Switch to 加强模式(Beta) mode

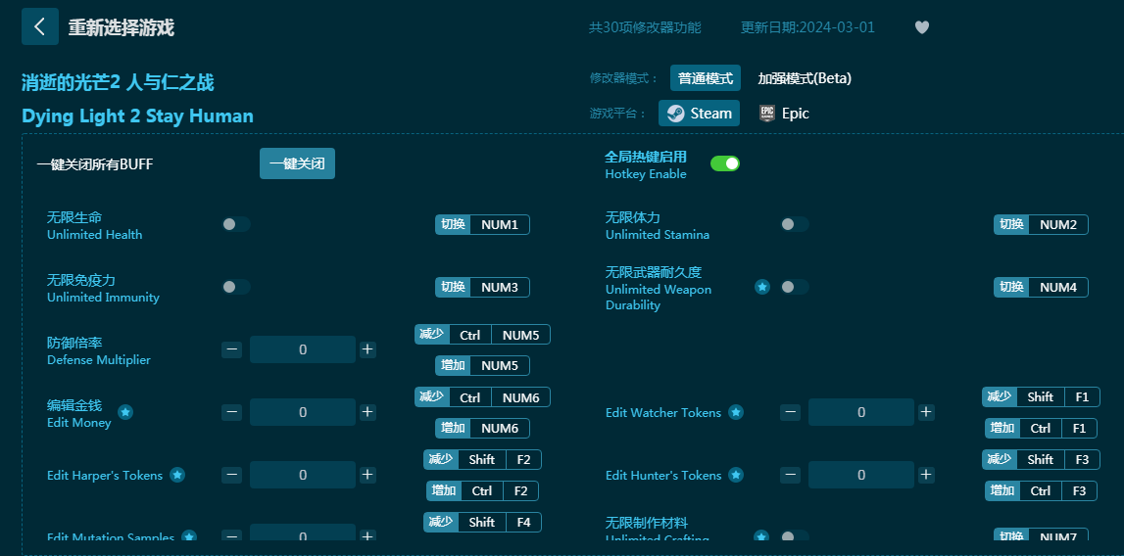click(805, 78)
